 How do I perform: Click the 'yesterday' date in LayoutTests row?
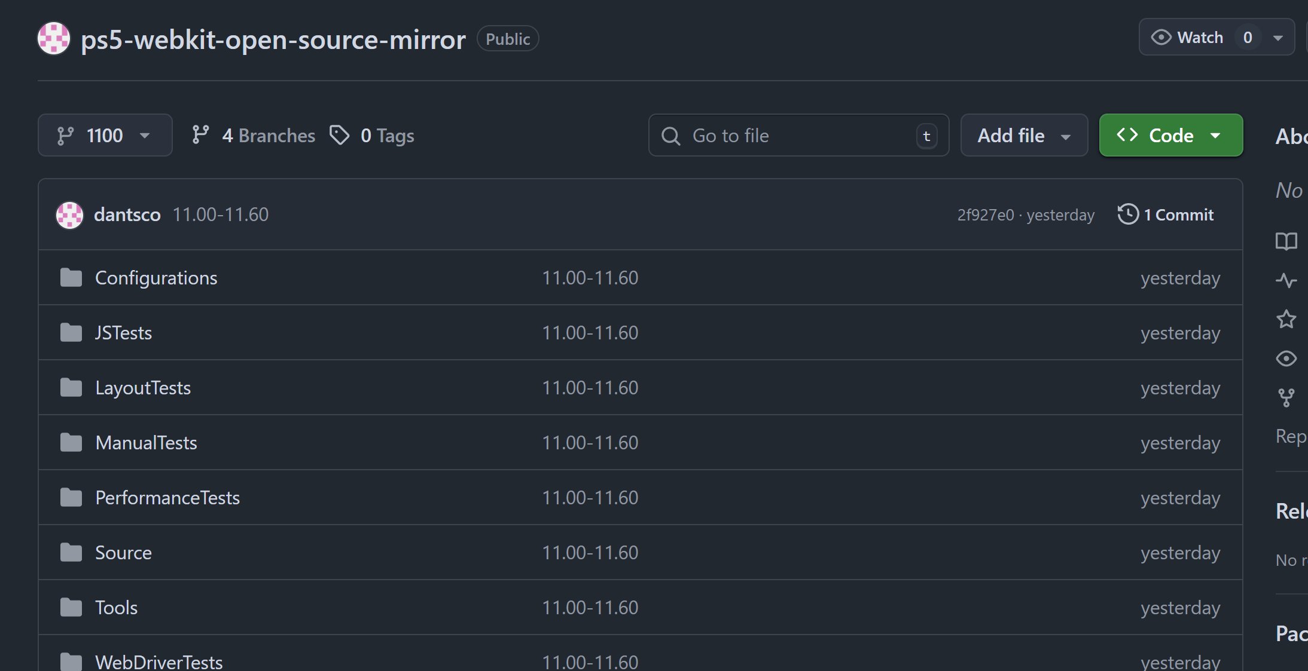(1181, 388)
